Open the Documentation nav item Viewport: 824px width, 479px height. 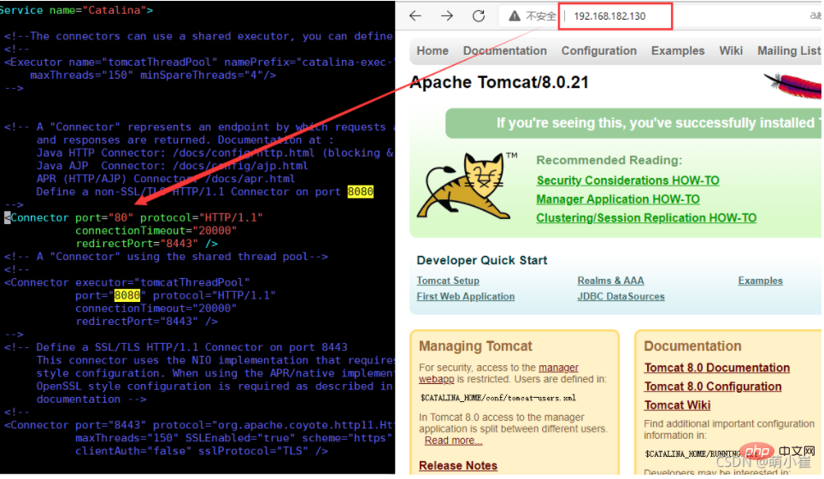(504, 51)
